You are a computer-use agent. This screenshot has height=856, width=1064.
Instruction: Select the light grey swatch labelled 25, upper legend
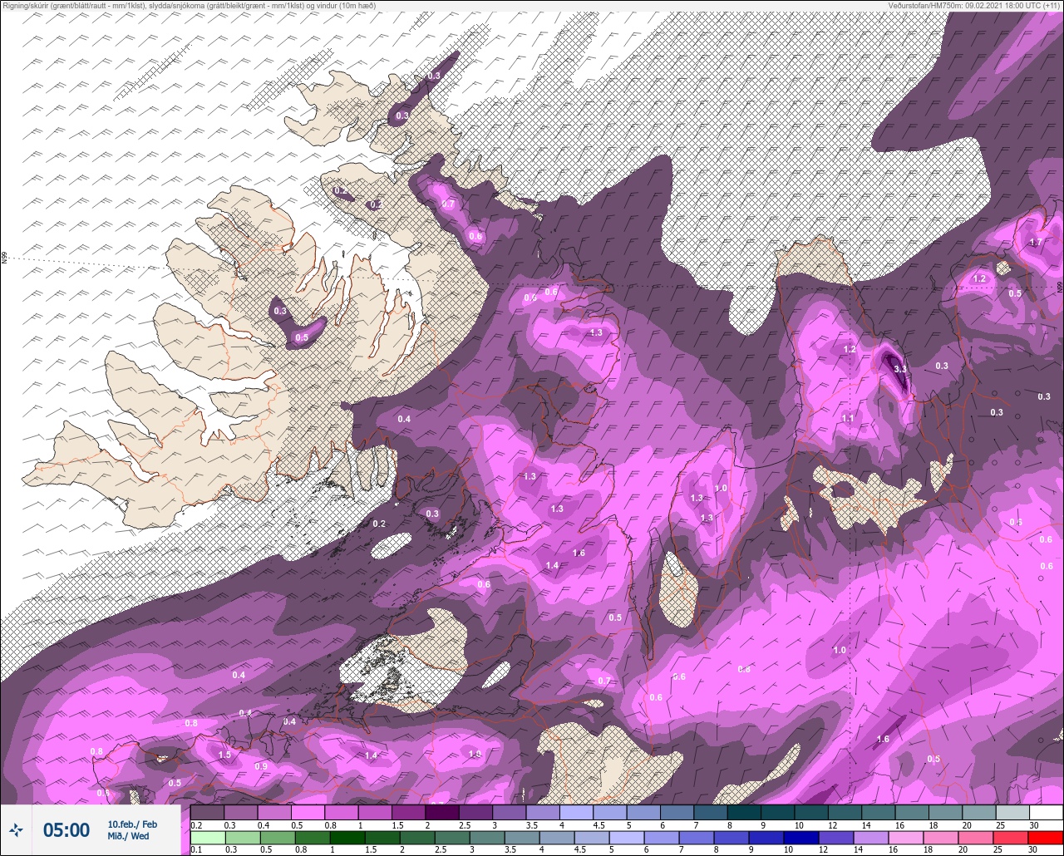[1012, 812]
